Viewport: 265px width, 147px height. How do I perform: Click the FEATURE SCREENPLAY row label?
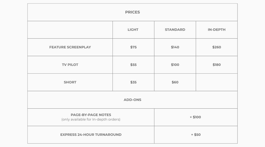[70, 47]
